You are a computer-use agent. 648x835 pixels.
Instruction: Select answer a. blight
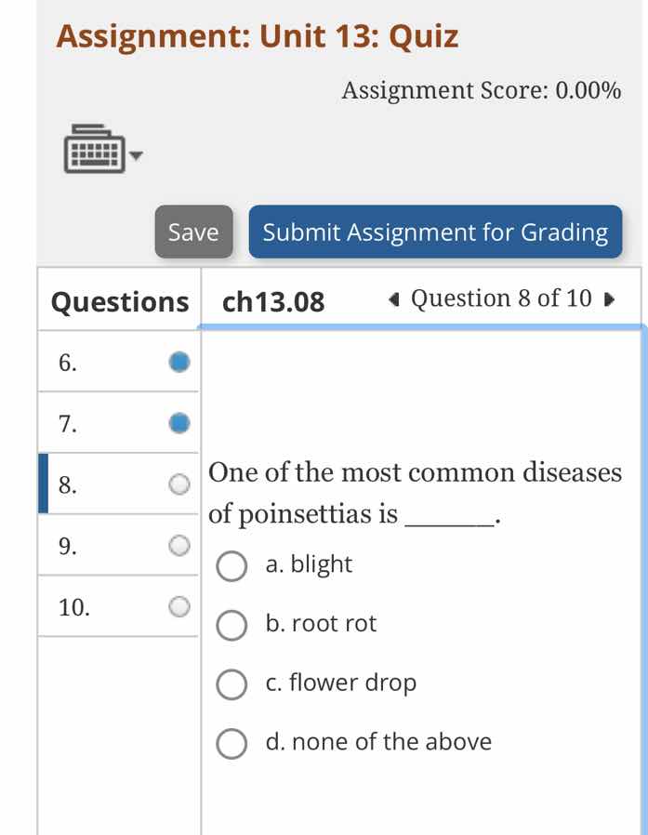coord(231,565)
